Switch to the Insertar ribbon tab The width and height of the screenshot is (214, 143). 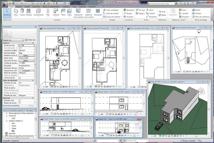(x=19, y=6)
